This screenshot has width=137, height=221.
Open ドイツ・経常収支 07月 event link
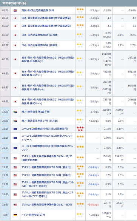click(33, 215)
